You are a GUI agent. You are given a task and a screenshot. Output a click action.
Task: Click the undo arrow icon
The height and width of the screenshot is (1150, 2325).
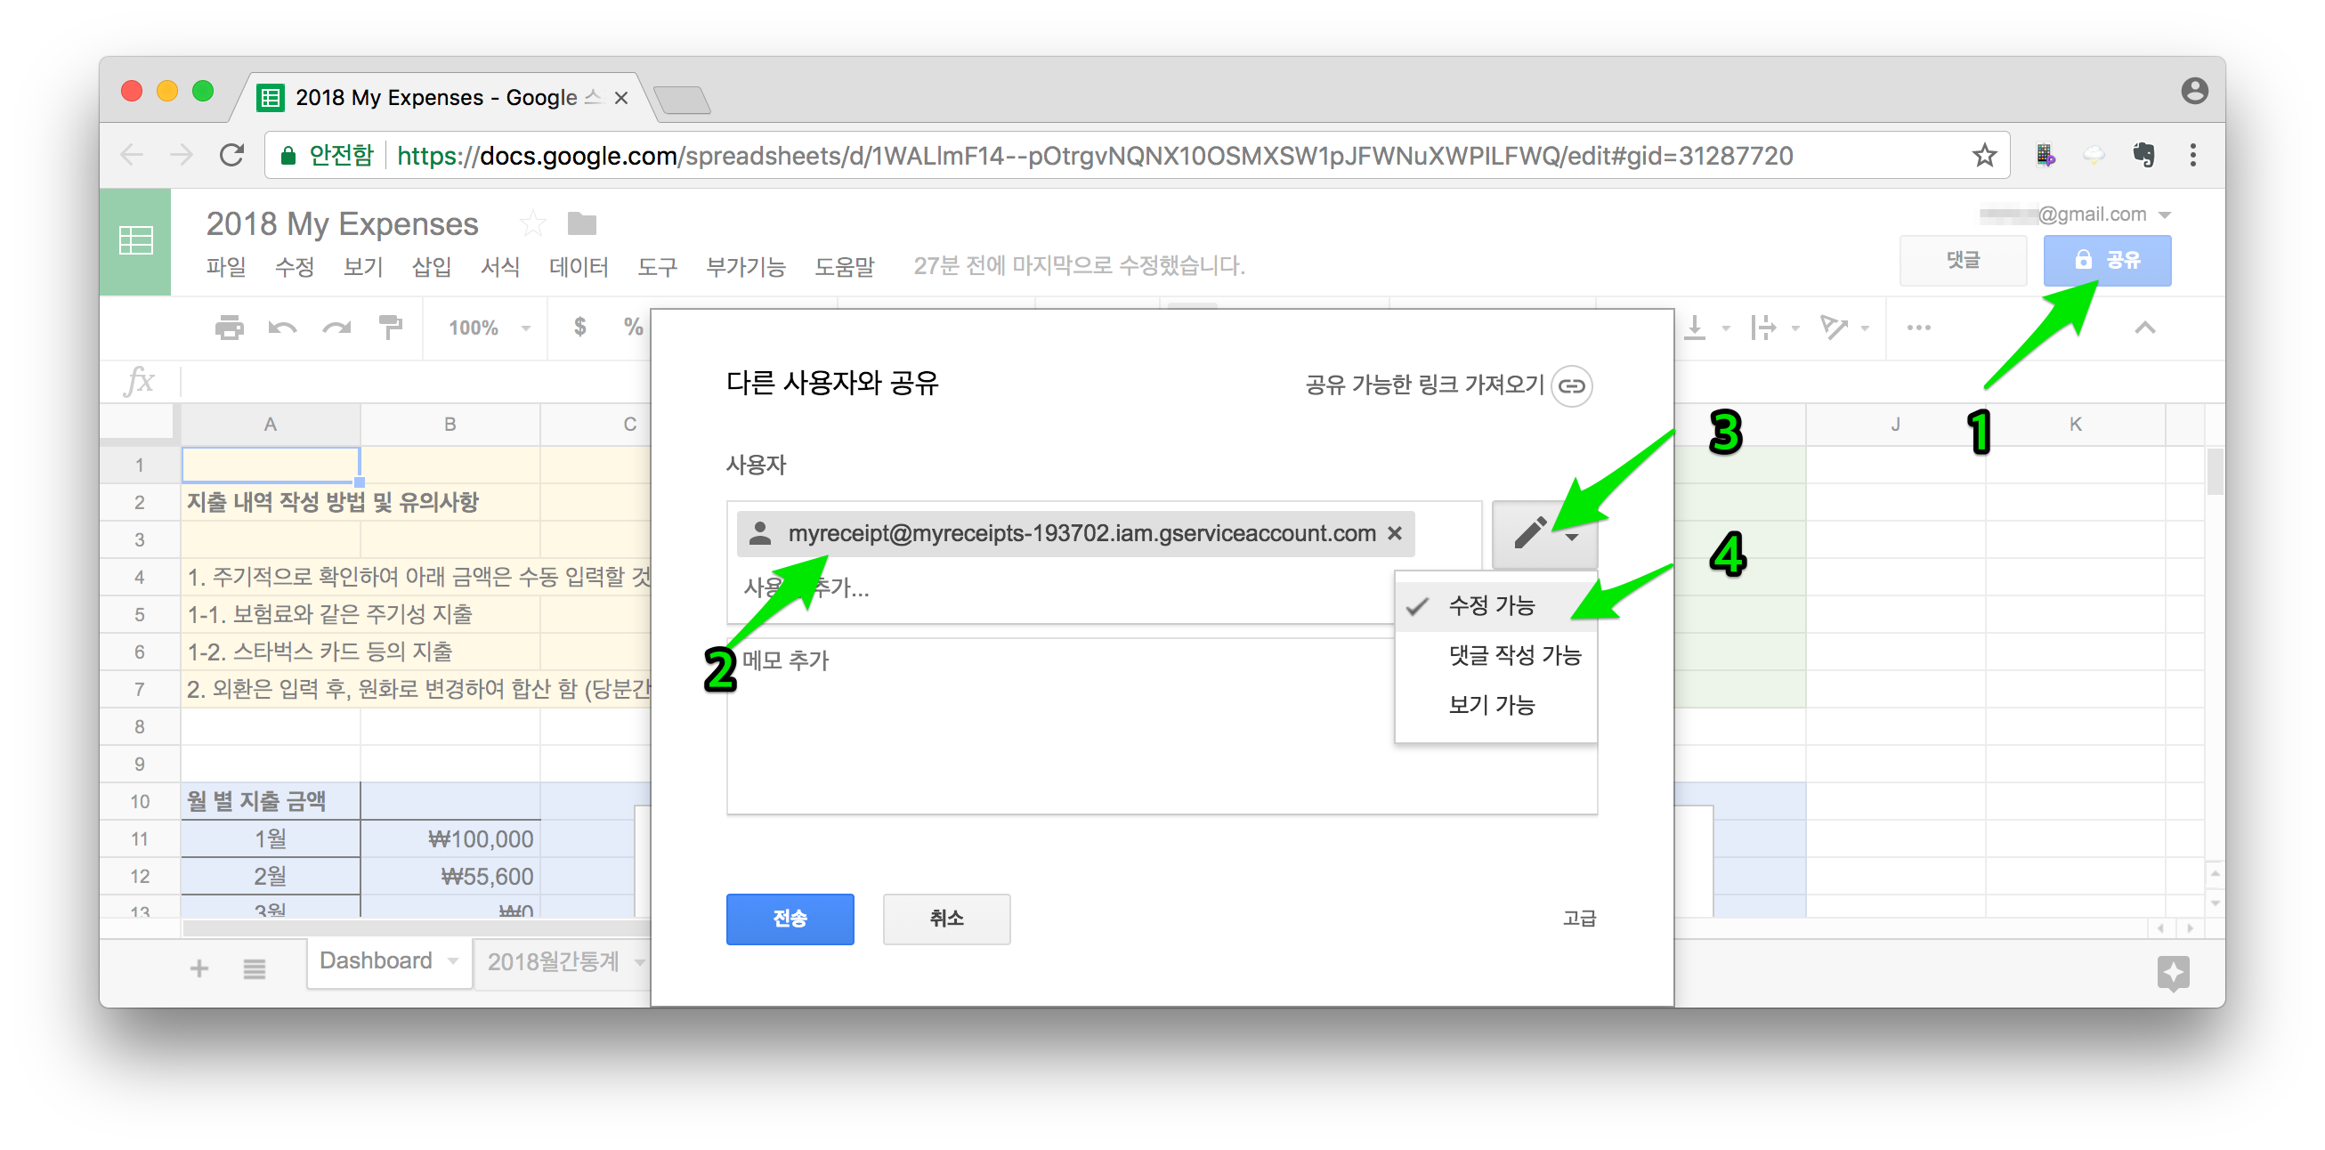click(282, 328)
